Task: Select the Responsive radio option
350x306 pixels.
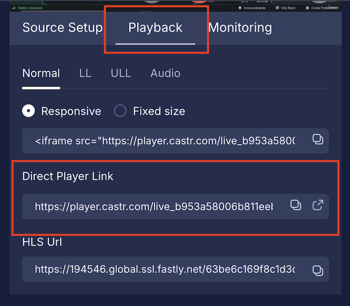Action: click(29, 111)
